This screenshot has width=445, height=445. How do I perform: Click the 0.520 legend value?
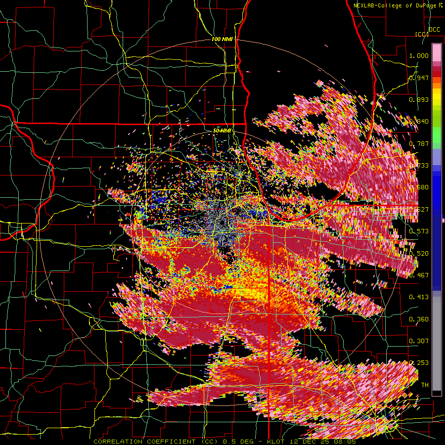[x=419, y=253]
